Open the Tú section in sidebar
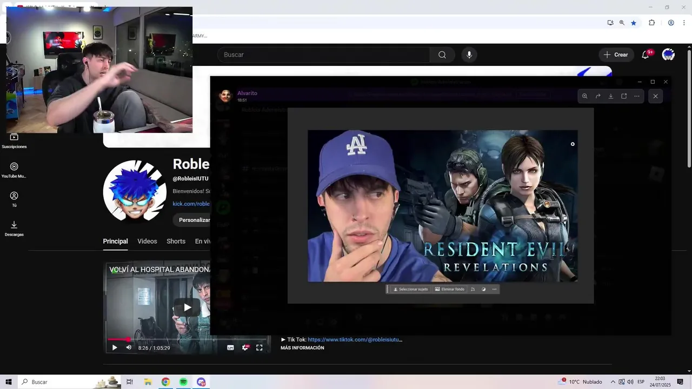The width and height of the screenshot is (692, 389). (14, 199)
